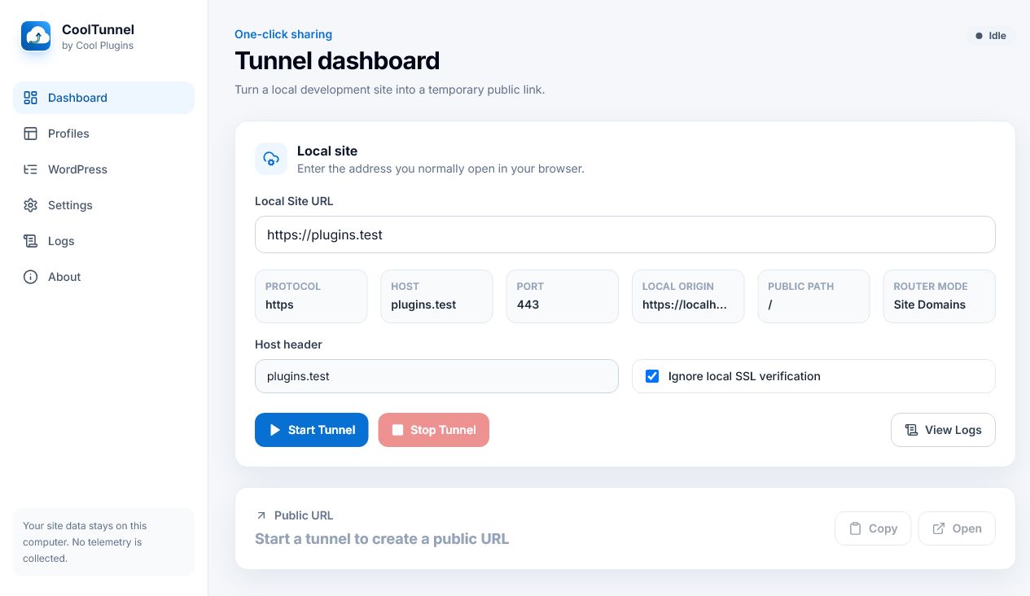Click the Host header input field
This screenshot has height=596, width=1030.
point(436,376)
